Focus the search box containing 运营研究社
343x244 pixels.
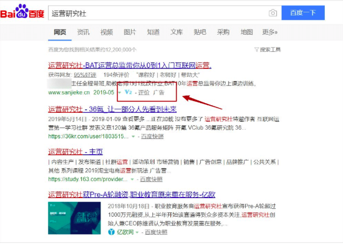165,13
